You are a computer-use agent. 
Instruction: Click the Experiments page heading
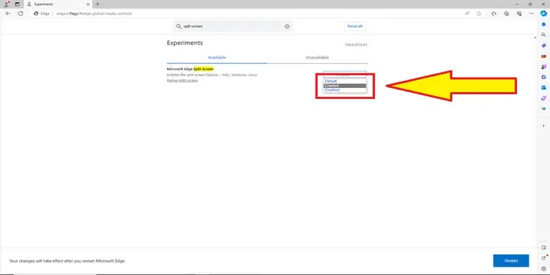click(185, 43)
